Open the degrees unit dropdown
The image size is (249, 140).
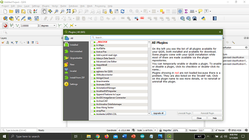tap(48, 26)
